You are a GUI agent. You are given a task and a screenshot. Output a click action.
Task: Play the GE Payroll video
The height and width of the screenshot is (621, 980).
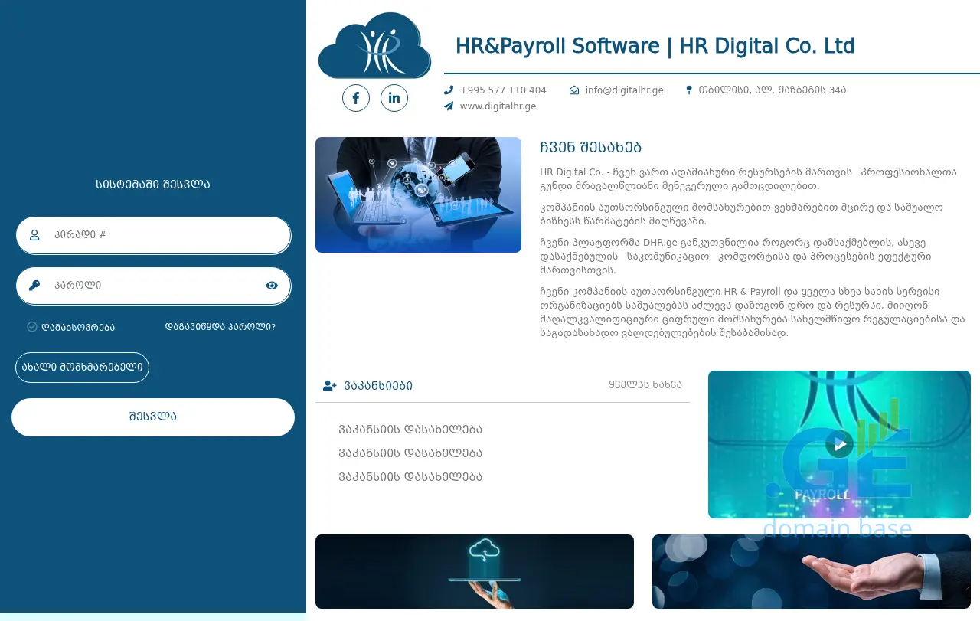coord(840,444)
